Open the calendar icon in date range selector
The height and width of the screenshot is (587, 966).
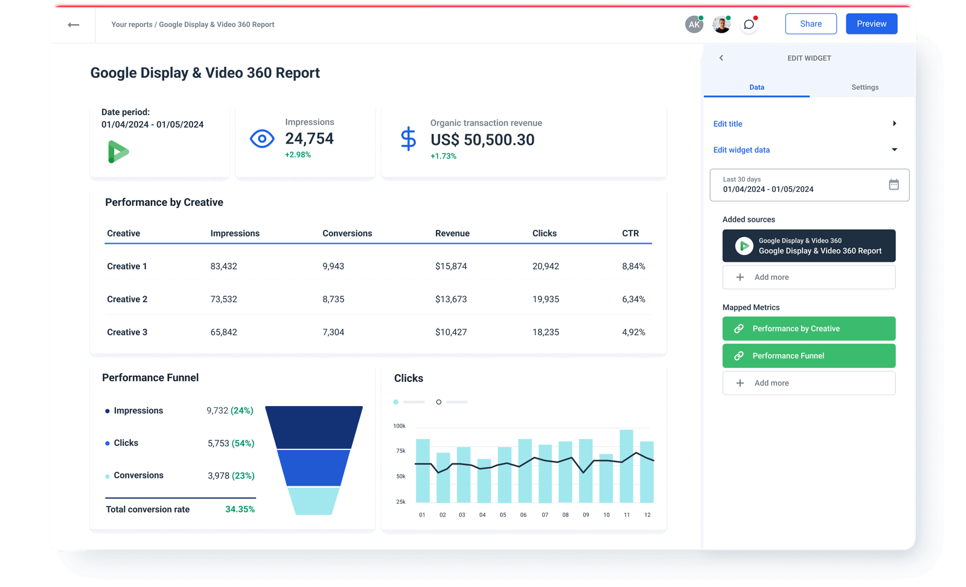(x=894, y=185)
